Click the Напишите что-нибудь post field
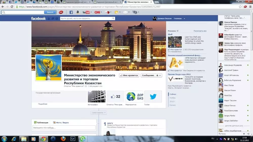Viewport: 253px width, 142px height. coord(64,128)
